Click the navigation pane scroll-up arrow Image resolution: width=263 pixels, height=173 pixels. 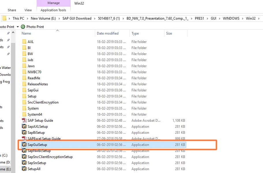click(x=13, y=33)
